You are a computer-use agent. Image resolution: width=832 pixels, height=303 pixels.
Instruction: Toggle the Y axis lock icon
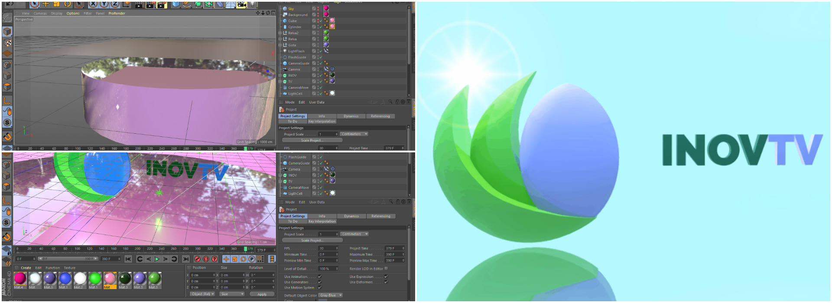(x=104, y=5)
